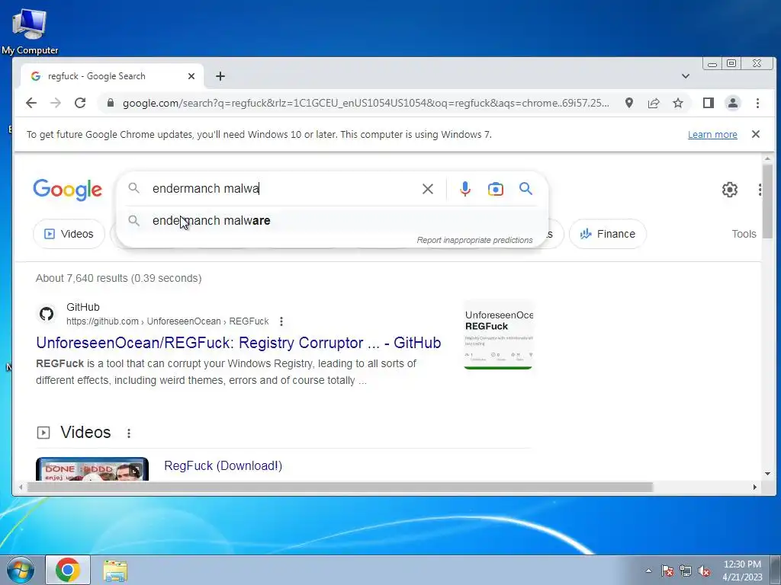The height and width of the screenshot is (585, 781).
Task: Click the Chrome forward arrow
Action: pos(56,103)
